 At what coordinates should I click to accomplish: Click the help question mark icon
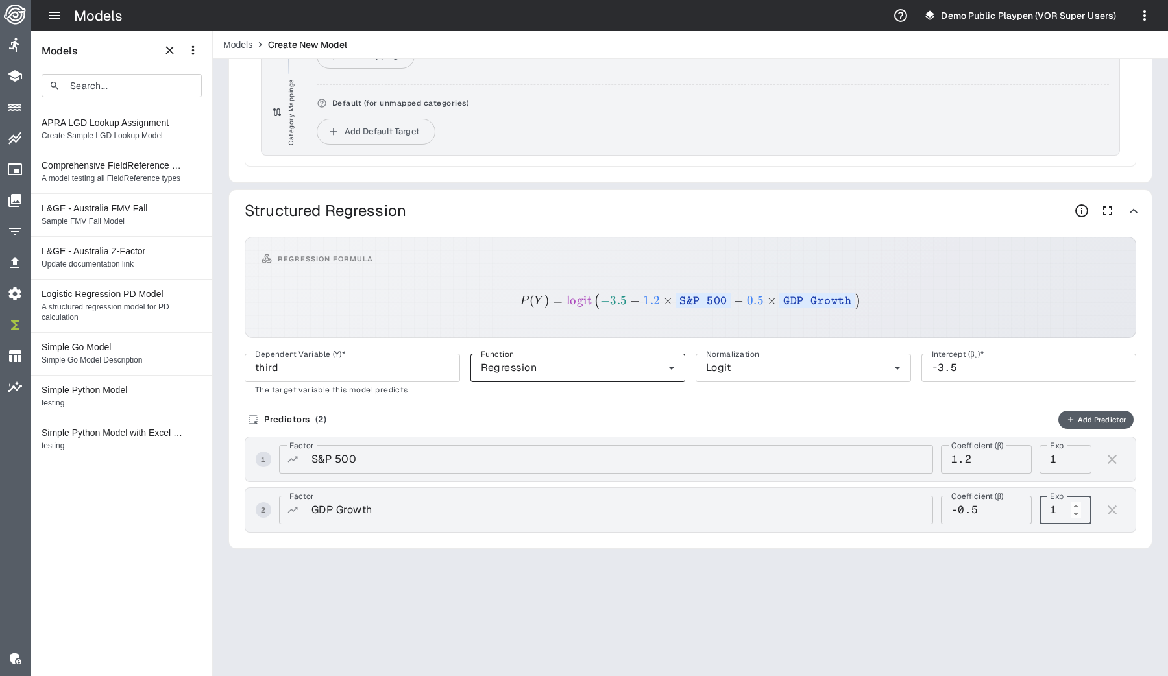tap(901, 16)
